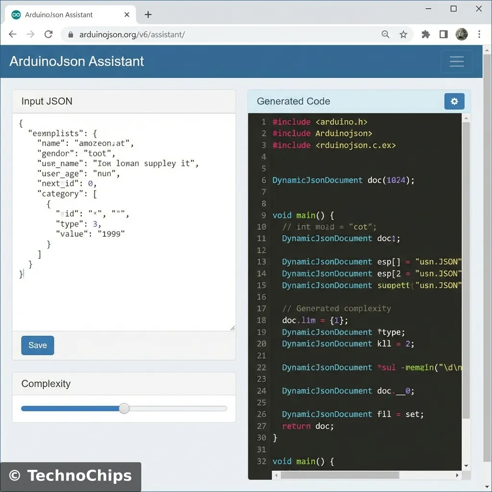
Task: Click the ArduinoJson Assistant title link
Action: (76, 61)
